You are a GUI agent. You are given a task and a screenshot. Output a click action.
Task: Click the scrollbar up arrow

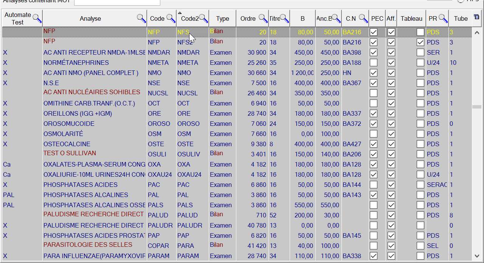tap(477, 32)
